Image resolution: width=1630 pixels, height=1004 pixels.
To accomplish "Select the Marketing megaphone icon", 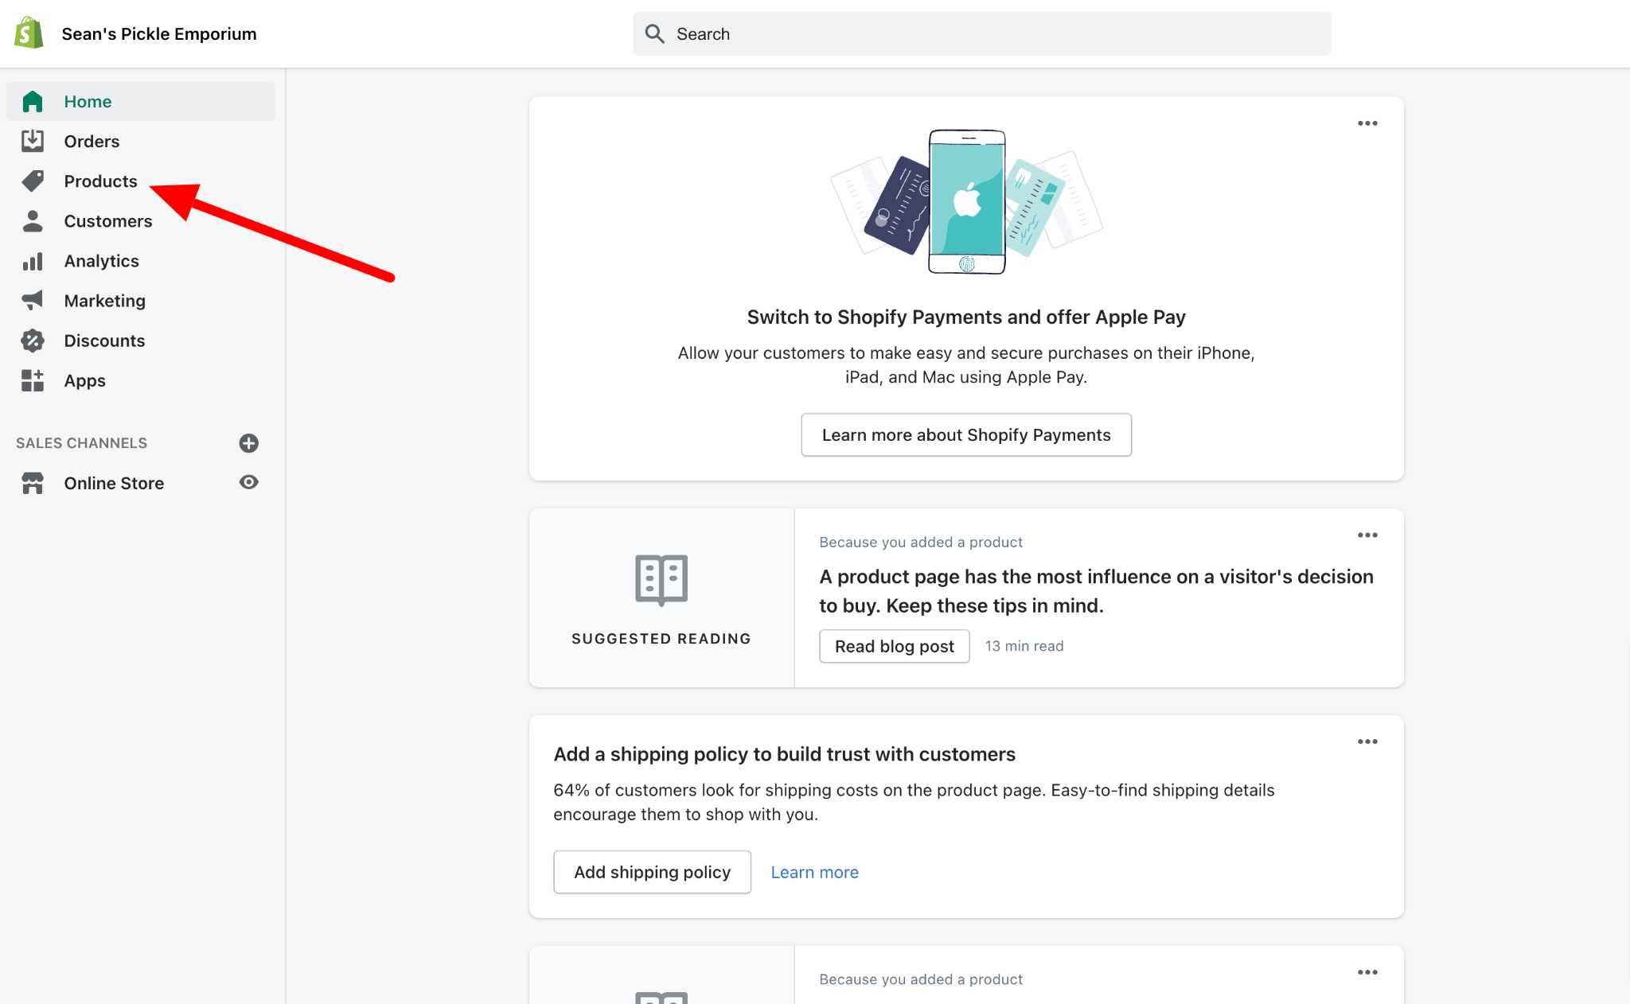I will click(x=33, y=300).
